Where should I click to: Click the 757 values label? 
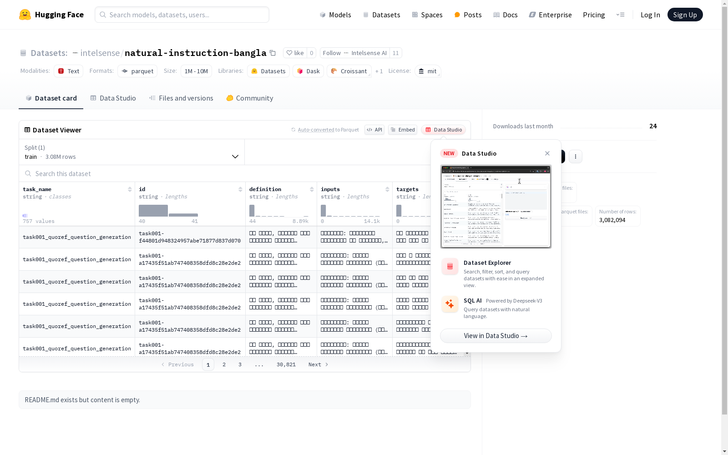(39, 221)
